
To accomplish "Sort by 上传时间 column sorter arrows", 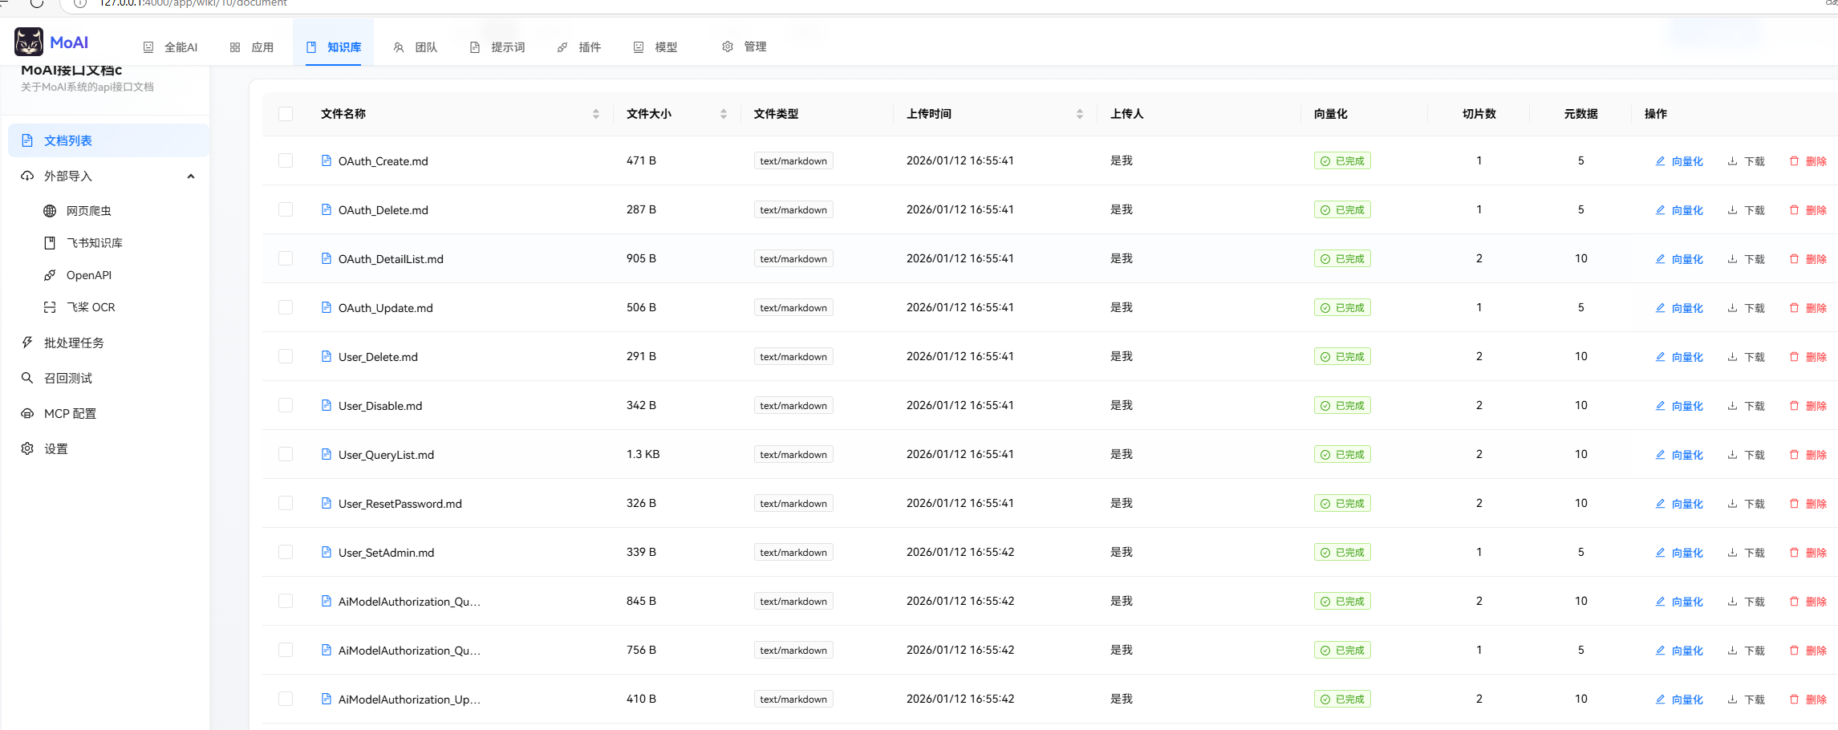I will point(1080,114).
